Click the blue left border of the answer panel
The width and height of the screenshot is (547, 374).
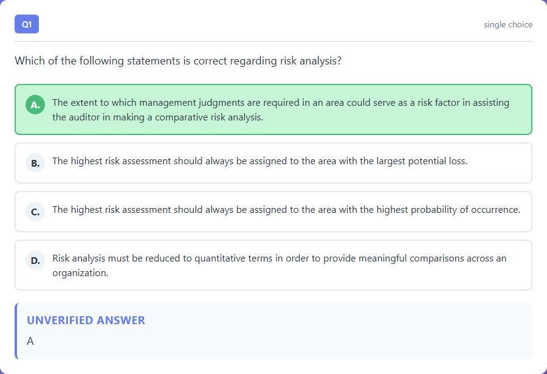pos(16,331)
